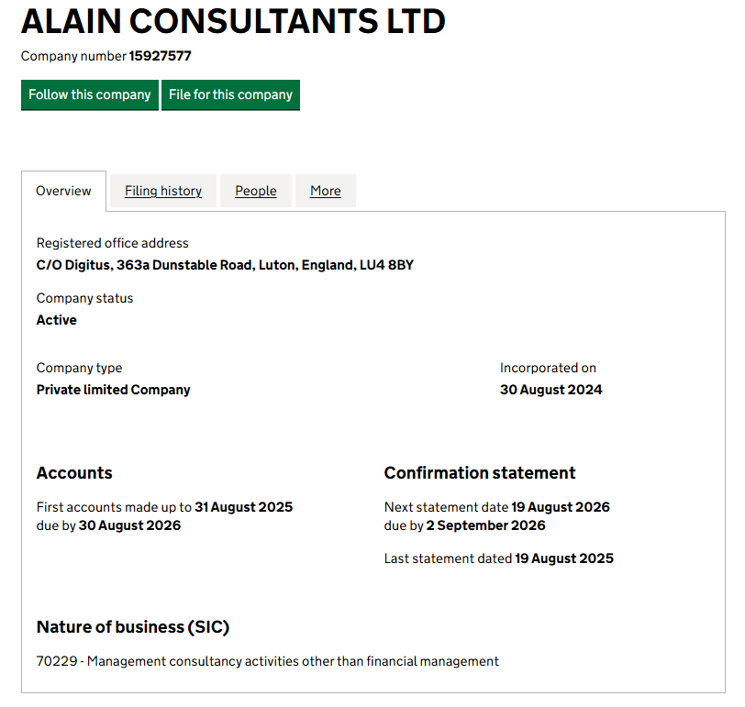745x707 pixels.
Task: Click the accounts due date 30 August 2026
Action: tap(129, 525)
